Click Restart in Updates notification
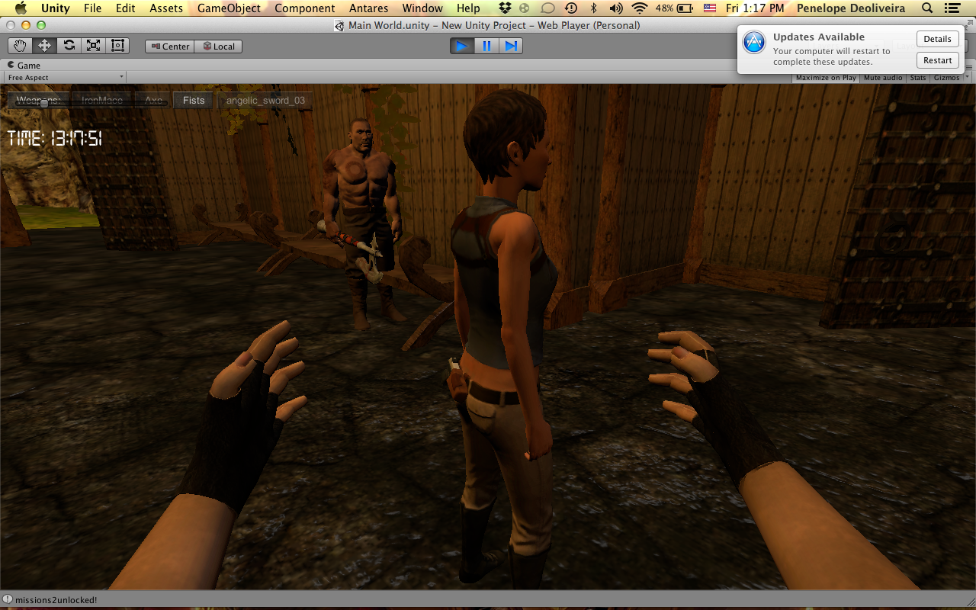976x610 pixels. pos(937,60)
